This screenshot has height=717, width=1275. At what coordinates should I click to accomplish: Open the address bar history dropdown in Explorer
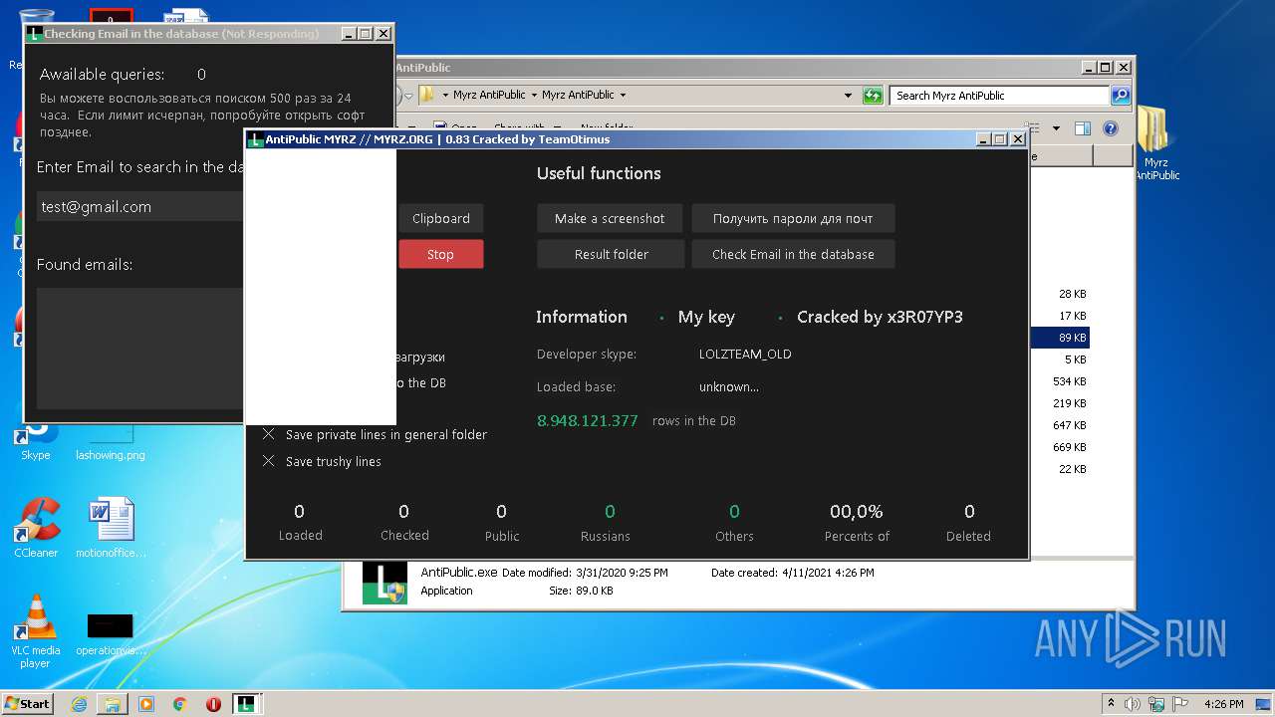pyautogui.click(x=848, y=96)
